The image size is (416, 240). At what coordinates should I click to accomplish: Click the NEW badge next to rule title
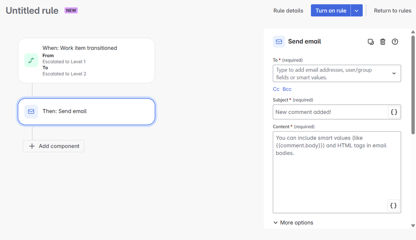(x=71, y=10)
